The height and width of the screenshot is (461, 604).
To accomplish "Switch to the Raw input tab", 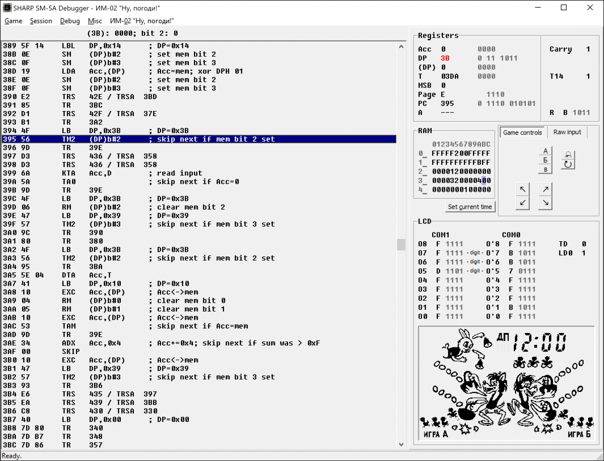I will (567, 132).
